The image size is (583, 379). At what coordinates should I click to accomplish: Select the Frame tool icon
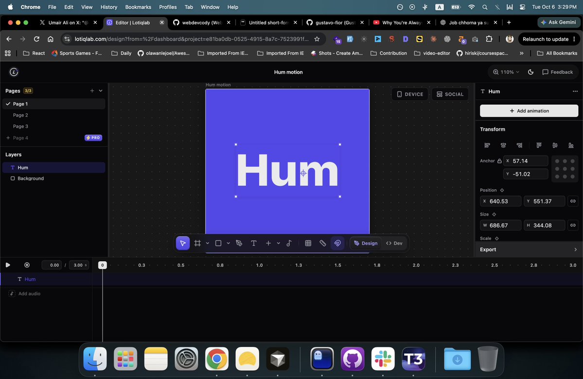[197, 243]
